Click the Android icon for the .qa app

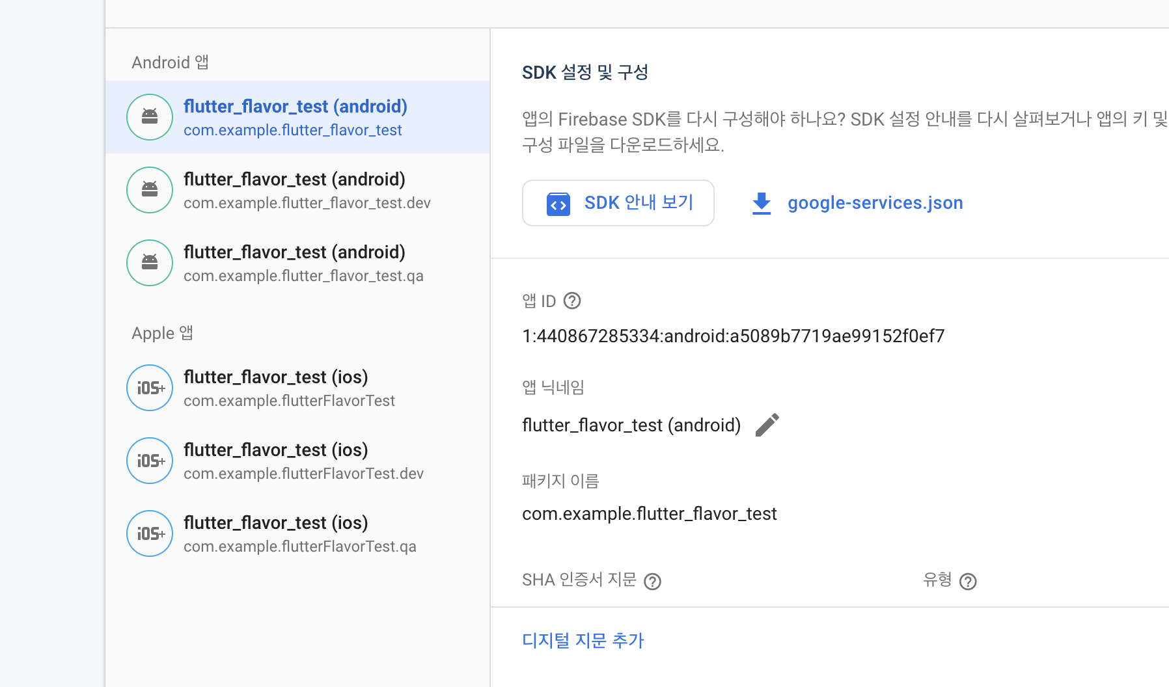150,263
